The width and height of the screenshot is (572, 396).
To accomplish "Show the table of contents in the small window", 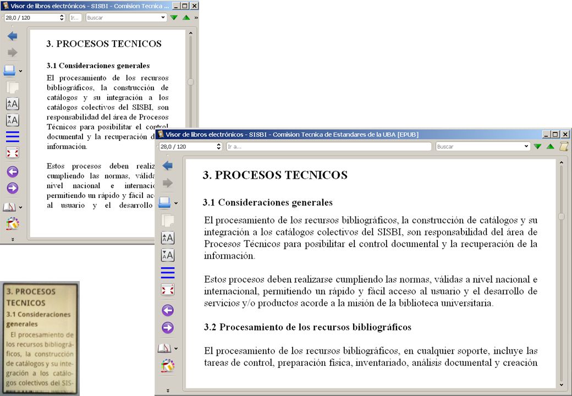I will pyautogui.click(x=13, y=136).
